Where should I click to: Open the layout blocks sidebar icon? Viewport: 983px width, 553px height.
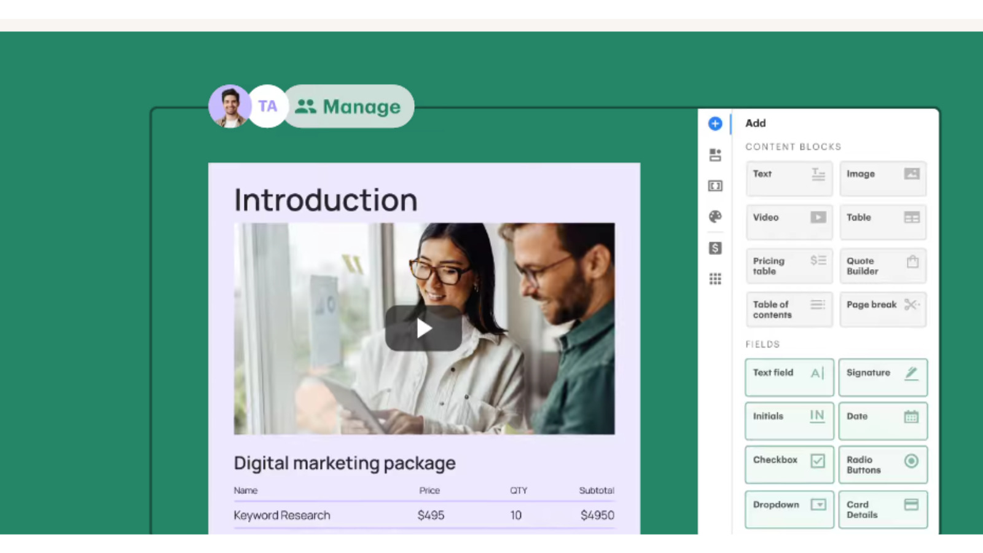tap(715, 155)
